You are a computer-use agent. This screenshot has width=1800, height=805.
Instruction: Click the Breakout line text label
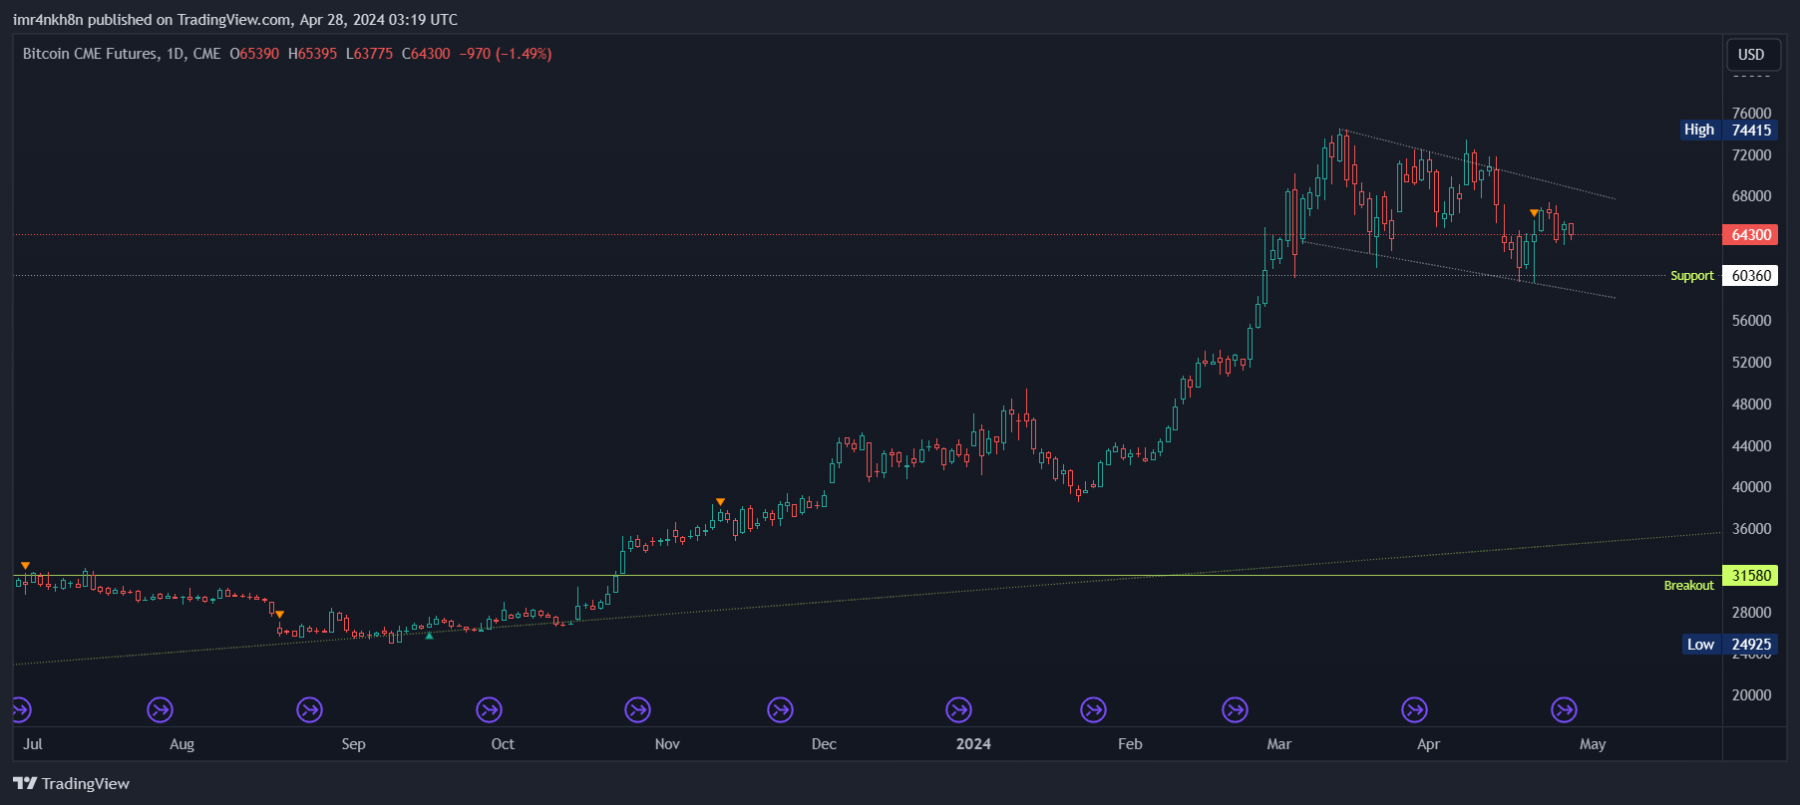pos(1689,586)
